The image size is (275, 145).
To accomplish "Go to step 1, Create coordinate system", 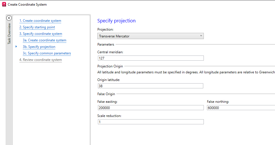I will click(40, 21).
